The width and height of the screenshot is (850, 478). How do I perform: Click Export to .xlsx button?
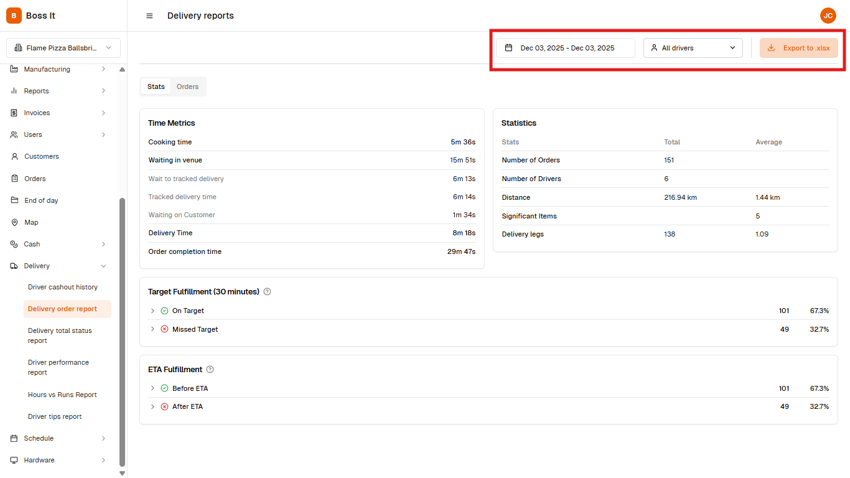click(x=798, y=48)
